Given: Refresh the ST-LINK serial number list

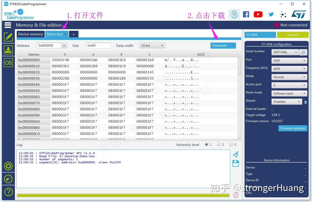Looking at the screenshot, I should click(x=303, y=52).
